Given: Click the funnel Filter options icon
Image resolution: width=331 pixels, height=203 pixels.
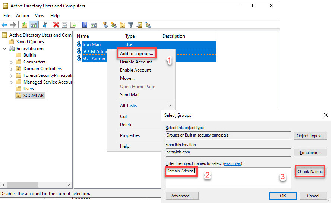Looking at the screenshot, I should [x=130, y=25].
